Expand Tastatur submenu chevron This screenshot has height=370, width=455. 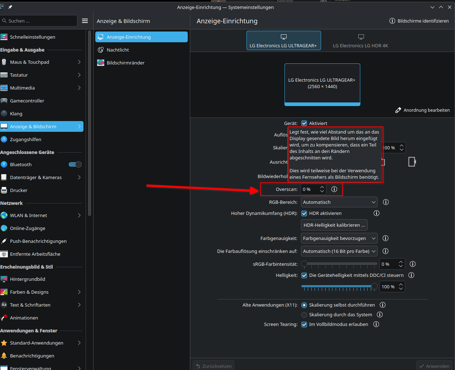coord(79,75)
